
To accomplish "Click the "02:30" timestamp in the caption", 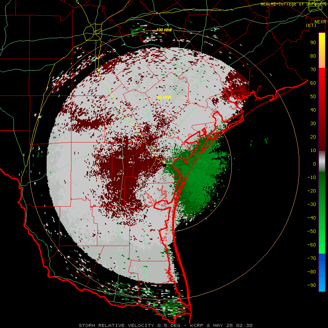I will click(244, 325).
